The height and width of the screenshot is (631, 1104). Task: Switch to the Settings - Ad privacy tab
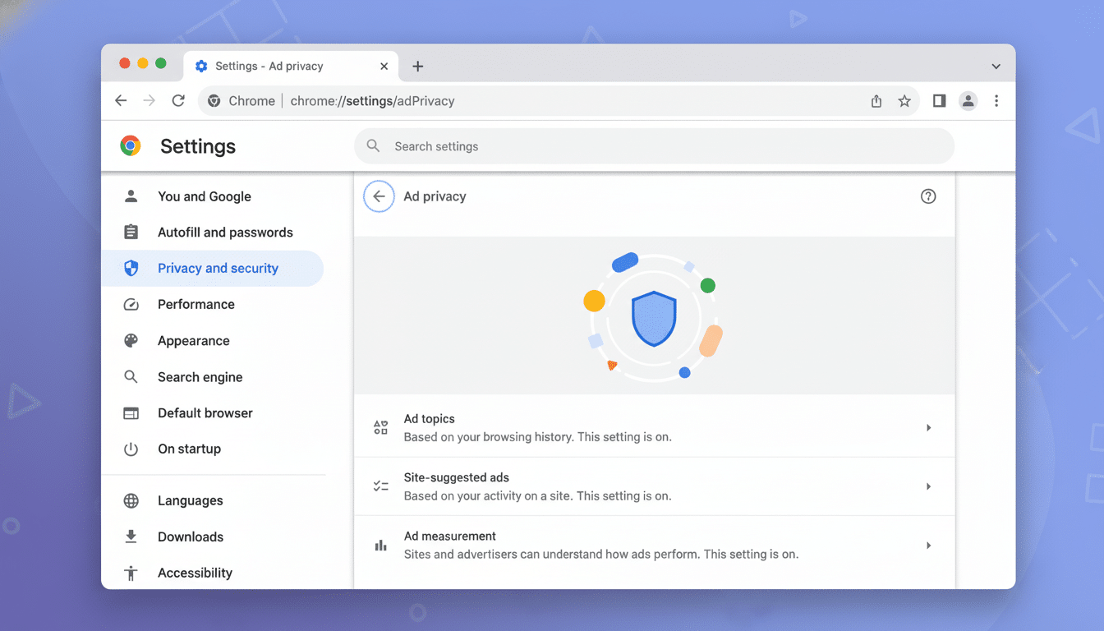coord(271,66)
